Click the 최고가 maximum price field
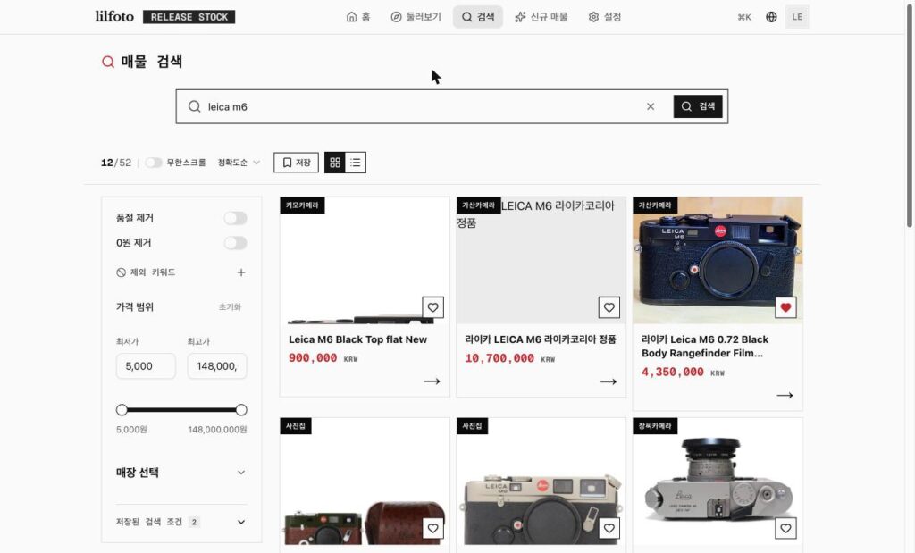This screenshot has height=553, width=915. (x=217, y=366)
